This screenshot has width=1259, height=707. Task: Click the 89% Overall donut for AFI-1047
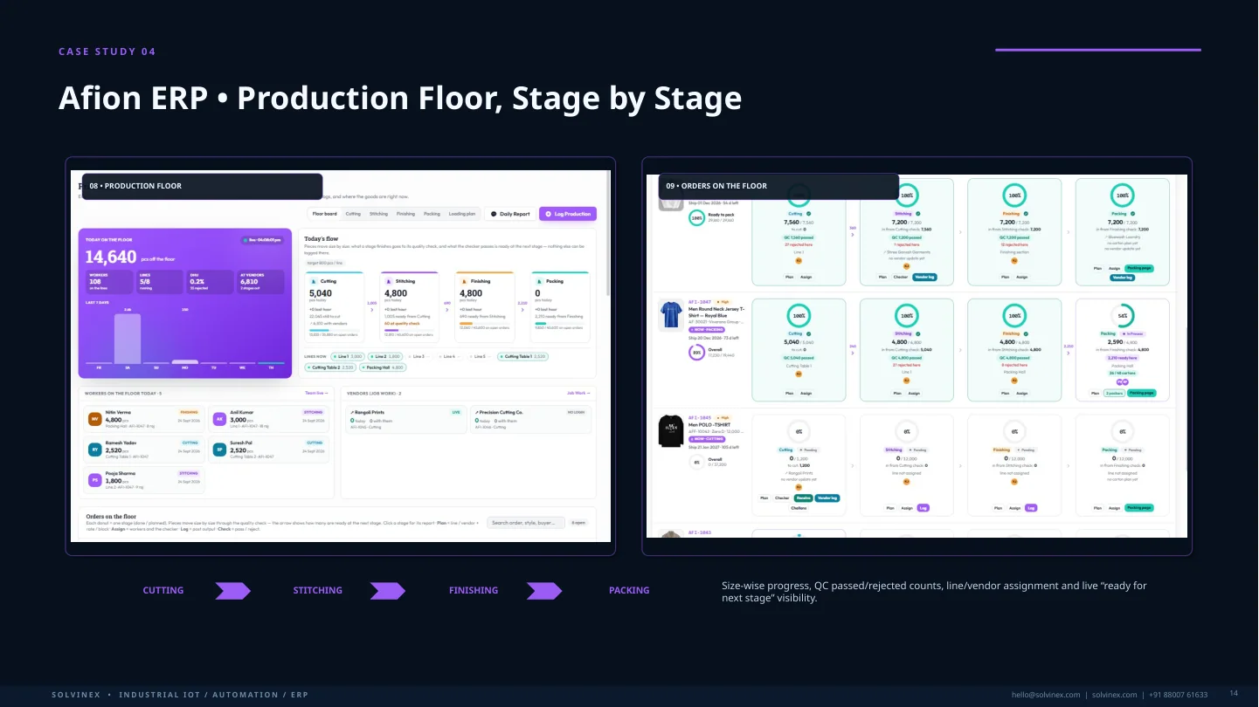pos(696,353)
